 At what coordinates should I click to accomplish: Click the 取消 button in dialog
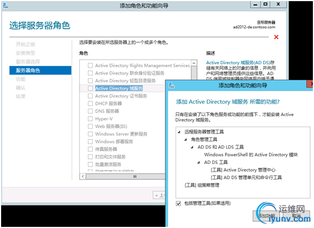296,216
